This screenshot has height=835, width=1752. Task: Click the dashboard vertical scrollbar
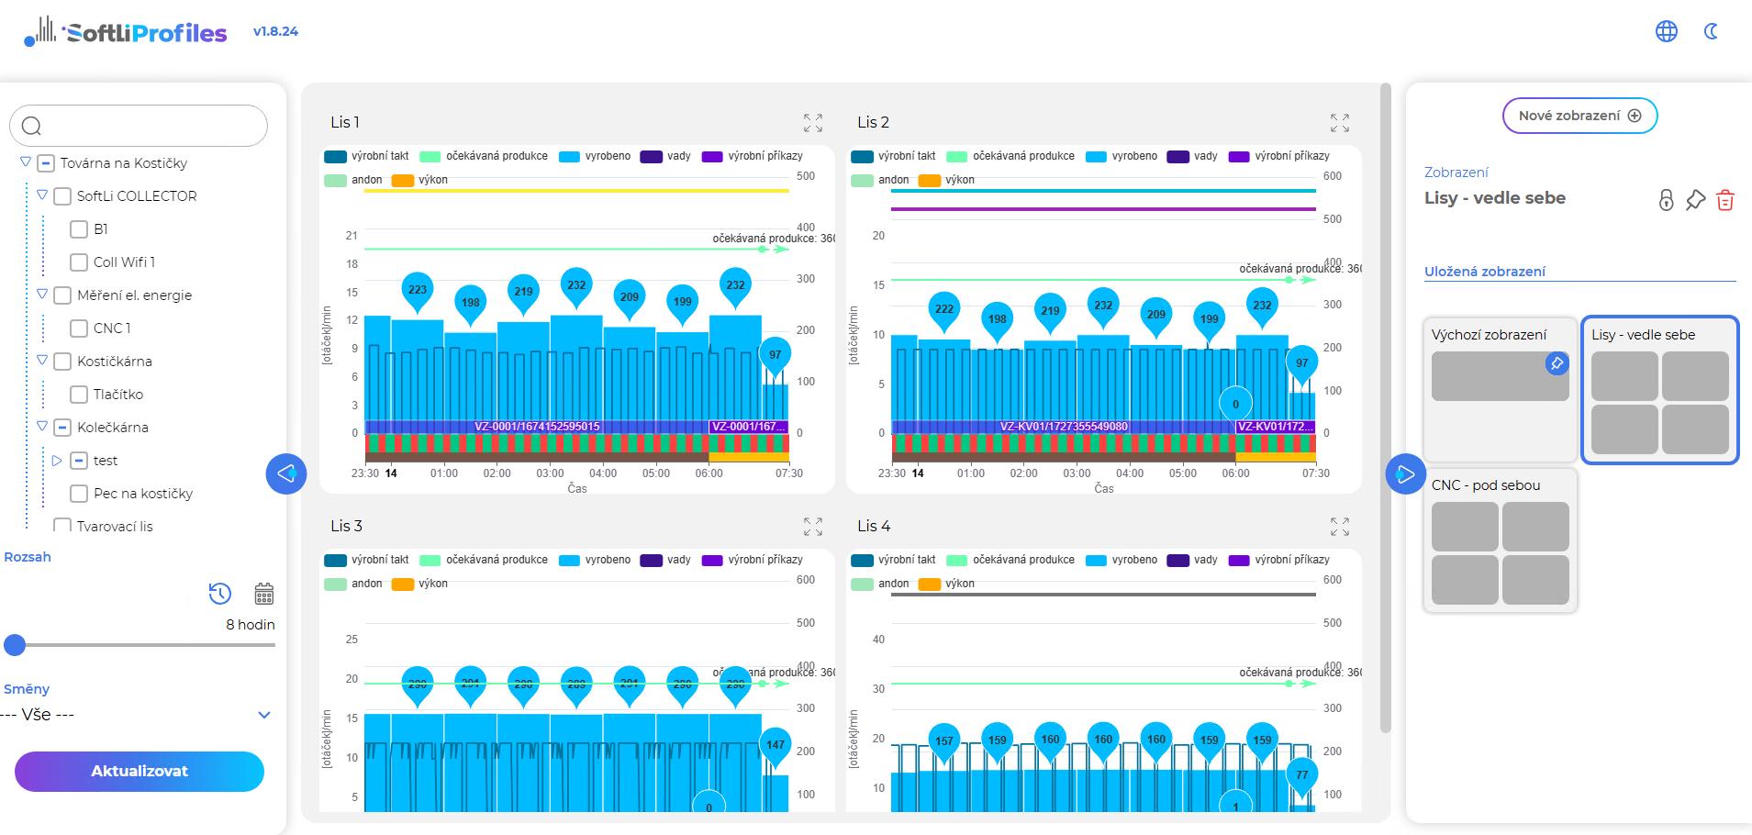(x=1386, y=408)
